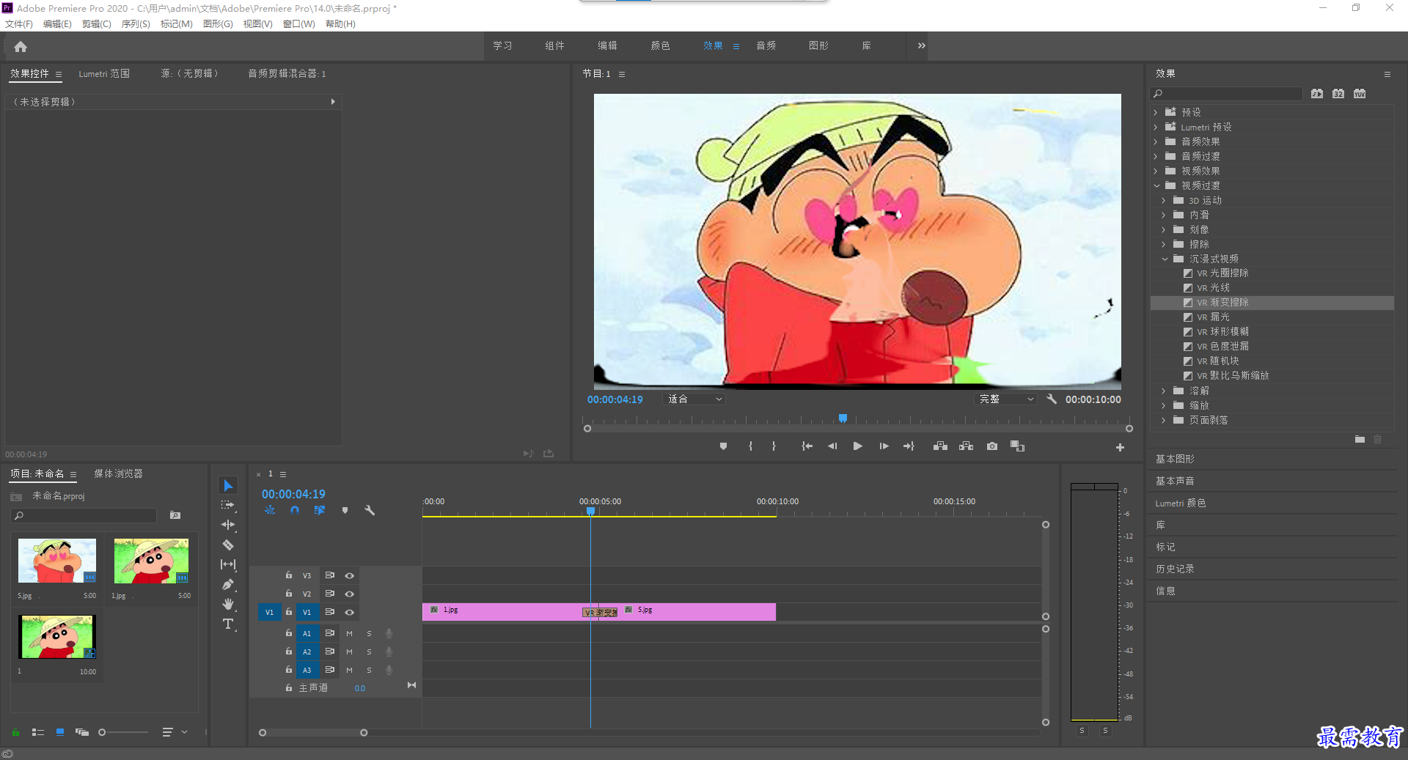The image size is (1408, 760).
Task: Open timeline display settings wrench
Action: pos(370,510)
